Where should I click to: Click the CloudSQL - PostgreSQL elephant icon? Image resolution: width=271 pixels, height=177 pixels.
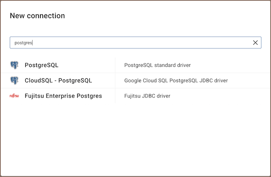[x=14, y=81]
